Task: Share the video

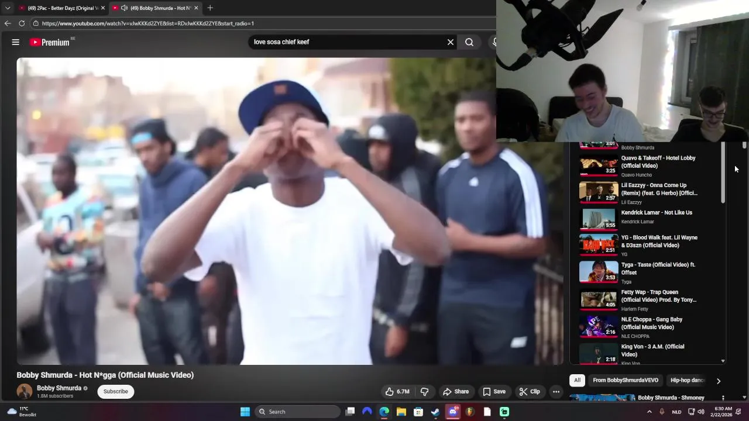Action: 456,392
